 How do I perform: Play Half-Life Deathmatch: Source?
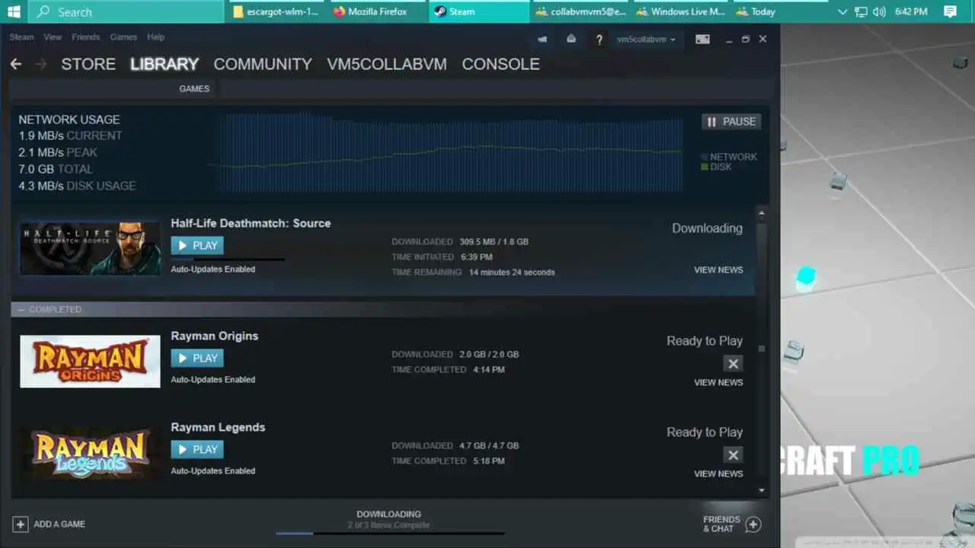197,246
